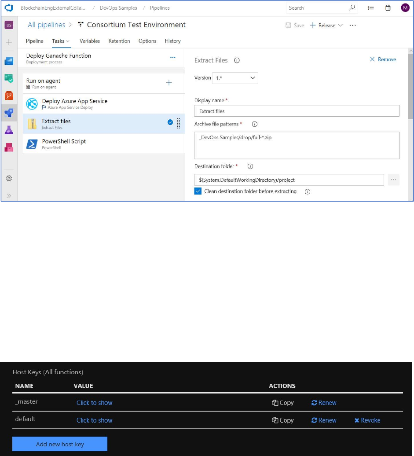The height and width of the screenshot is (456, 414).
Task: Open the Pipelines rocket sidebar icon
Action: click(x=9, y=113)
